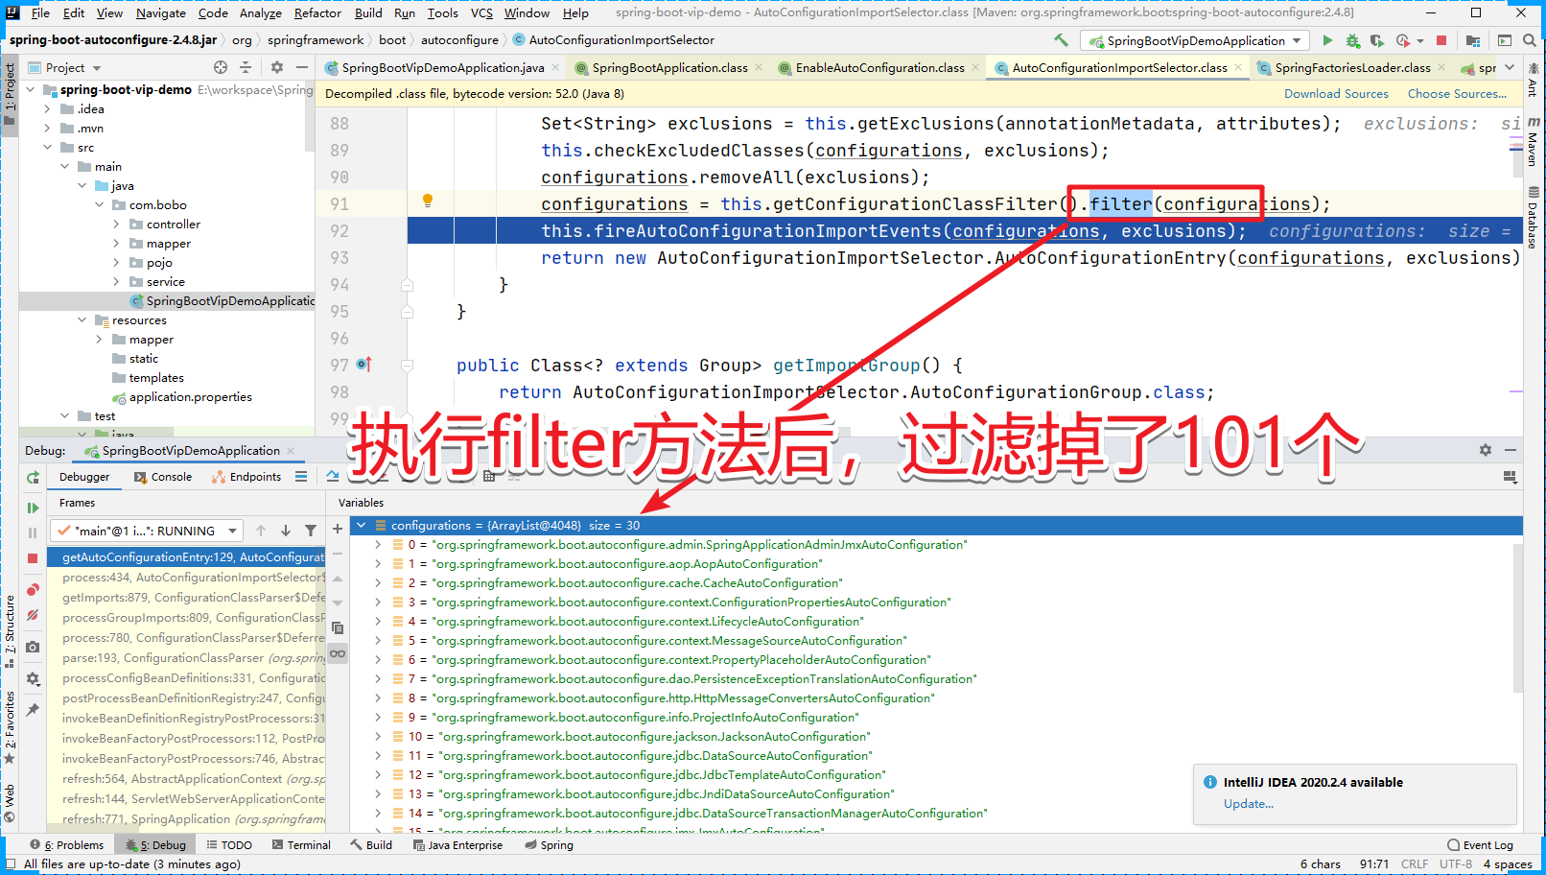Image resolution: width=1546 pixels, height=875 pixels.
Task: Expand the .idea folder
Action: coord(48,108)
